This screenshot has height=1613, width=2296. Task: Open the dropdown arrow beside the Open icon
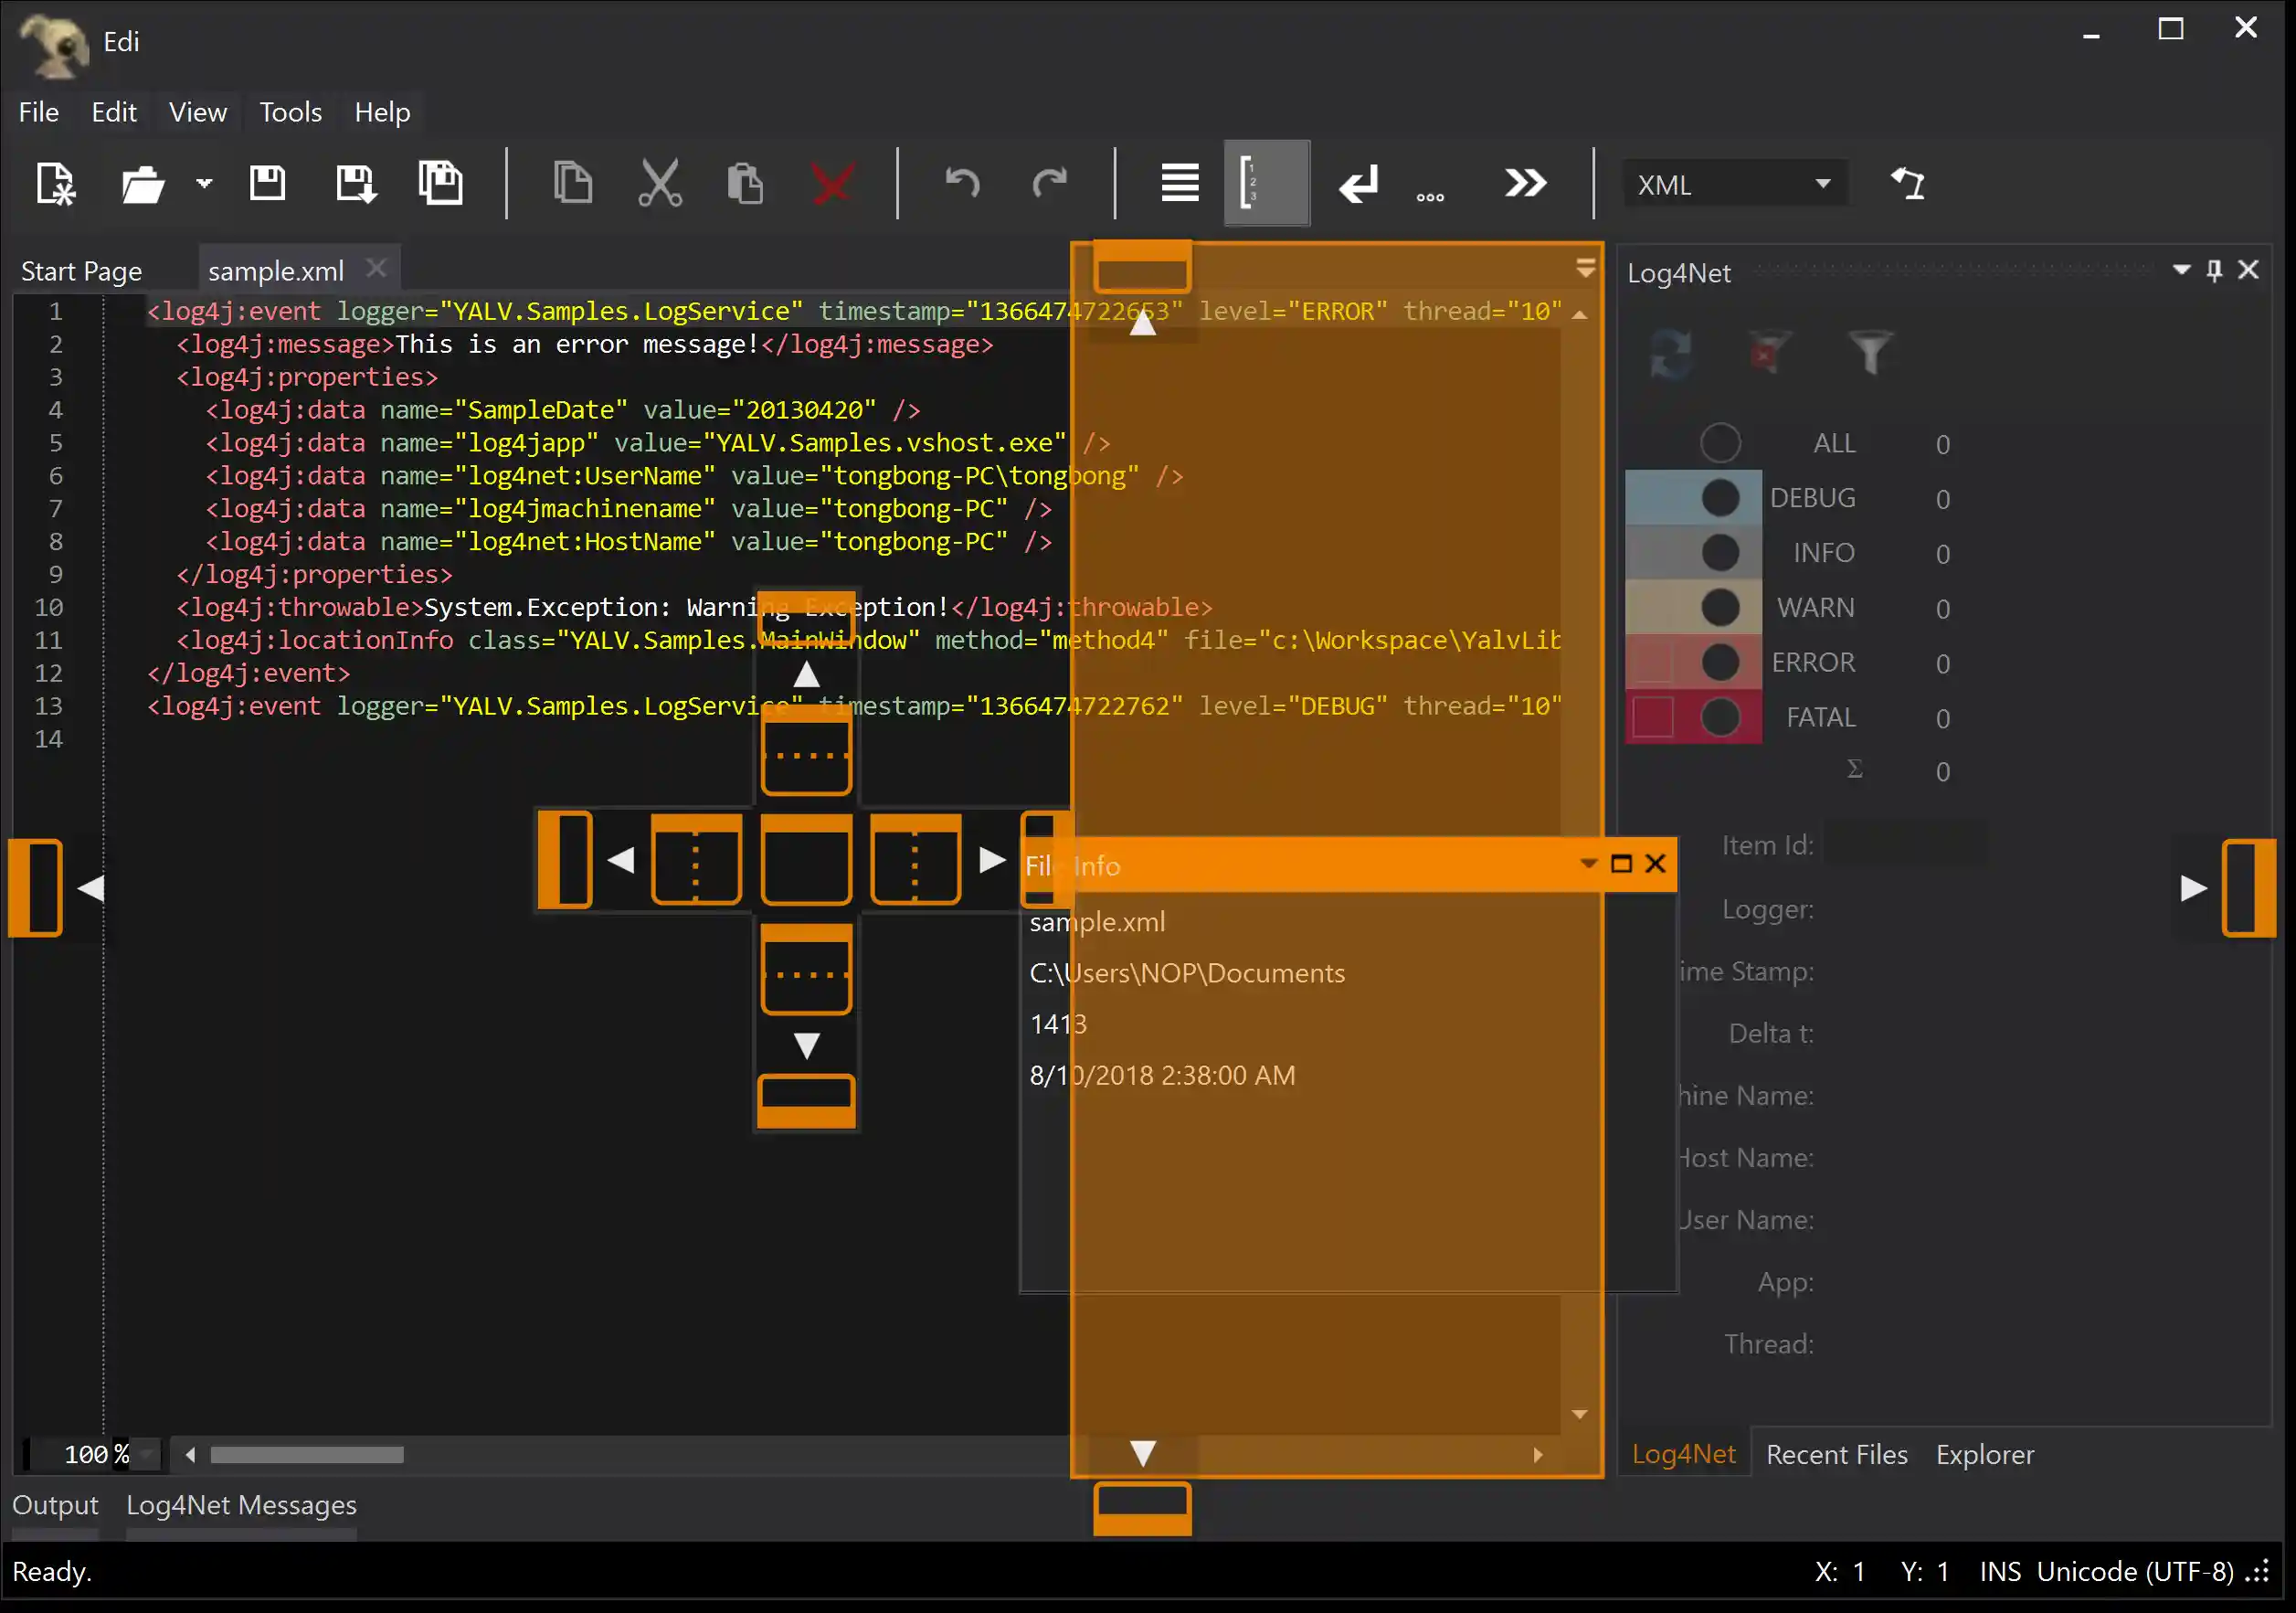[x=204, y=185]
